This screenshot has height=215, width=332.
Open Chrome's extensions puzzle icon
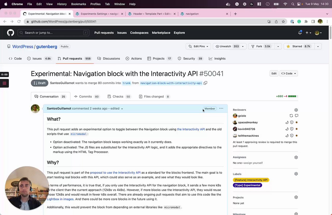[x=306, y=21]
